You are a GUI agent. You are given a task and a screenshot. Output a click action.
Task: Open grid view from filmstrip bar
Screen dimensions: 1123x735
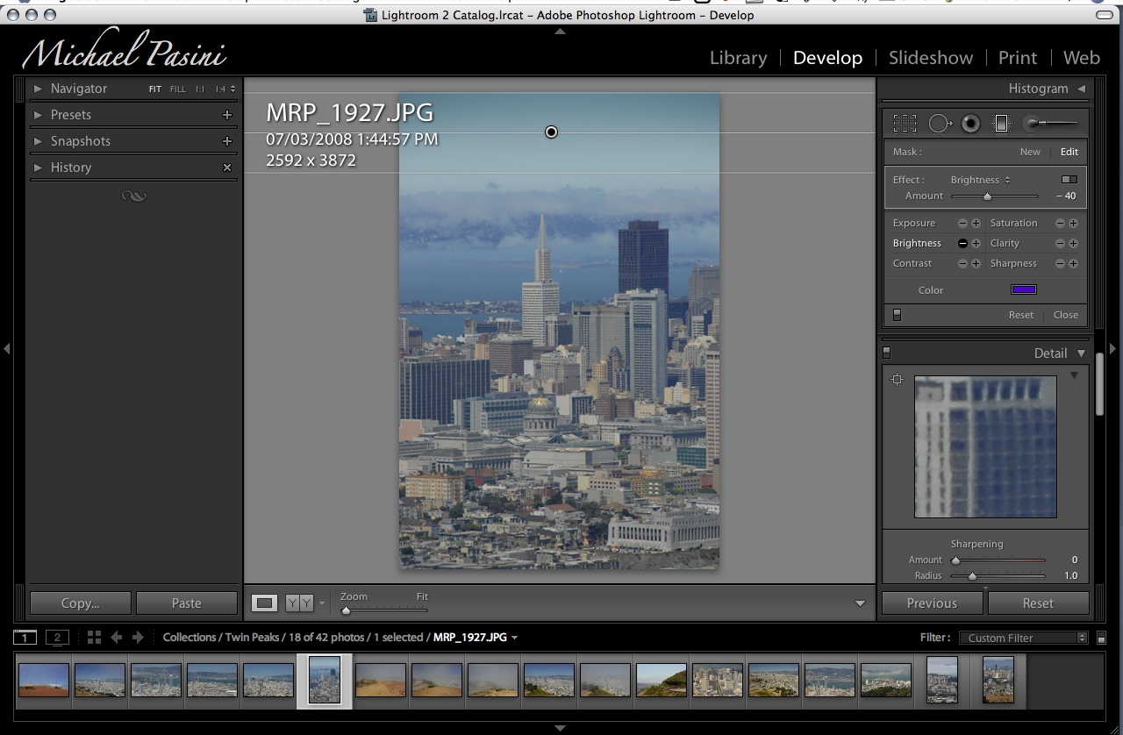[x=94, y=638]
